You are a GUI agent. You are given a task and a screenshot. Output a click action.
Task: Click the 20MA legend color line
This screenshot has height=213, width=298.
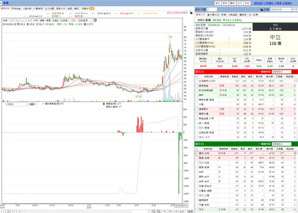[93, 14]
